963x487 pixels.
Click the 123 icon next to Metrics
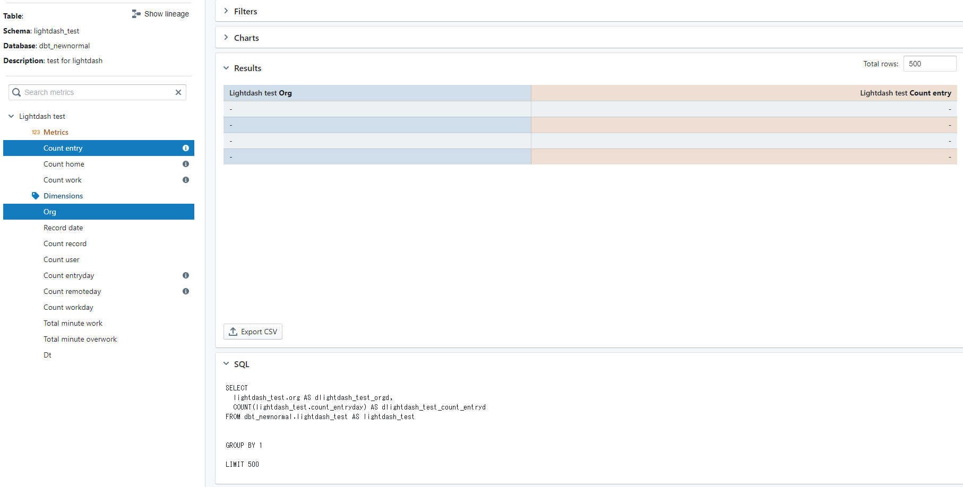[x=36, y=132]
